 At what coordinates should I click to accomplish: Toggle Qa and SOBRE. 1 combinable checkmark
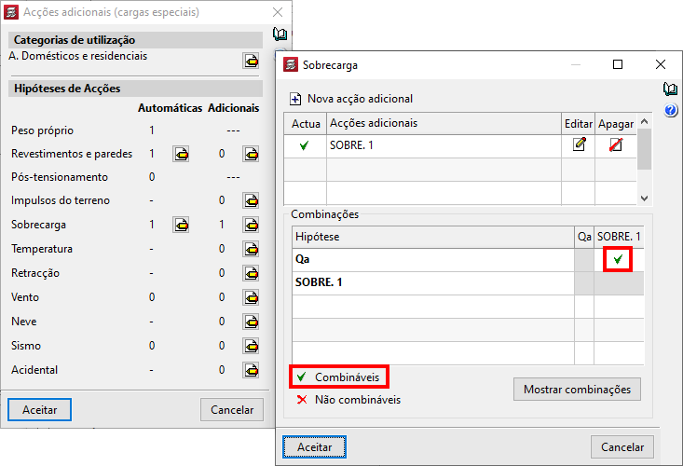tap(616, 260)
